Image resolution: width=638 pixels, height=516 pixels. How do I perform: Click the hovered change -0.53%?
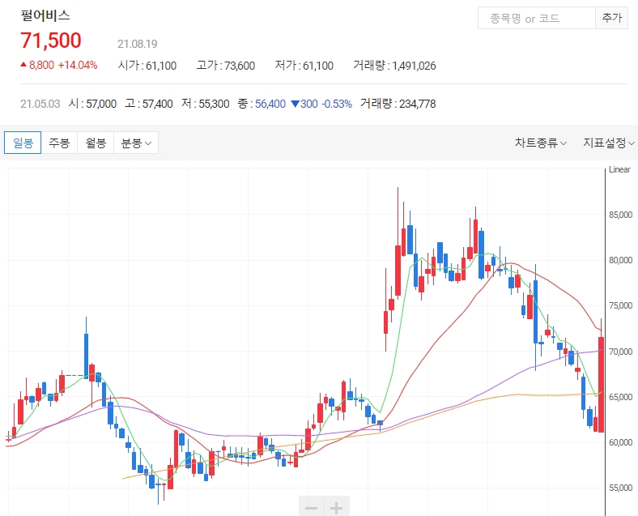(337, 104)
